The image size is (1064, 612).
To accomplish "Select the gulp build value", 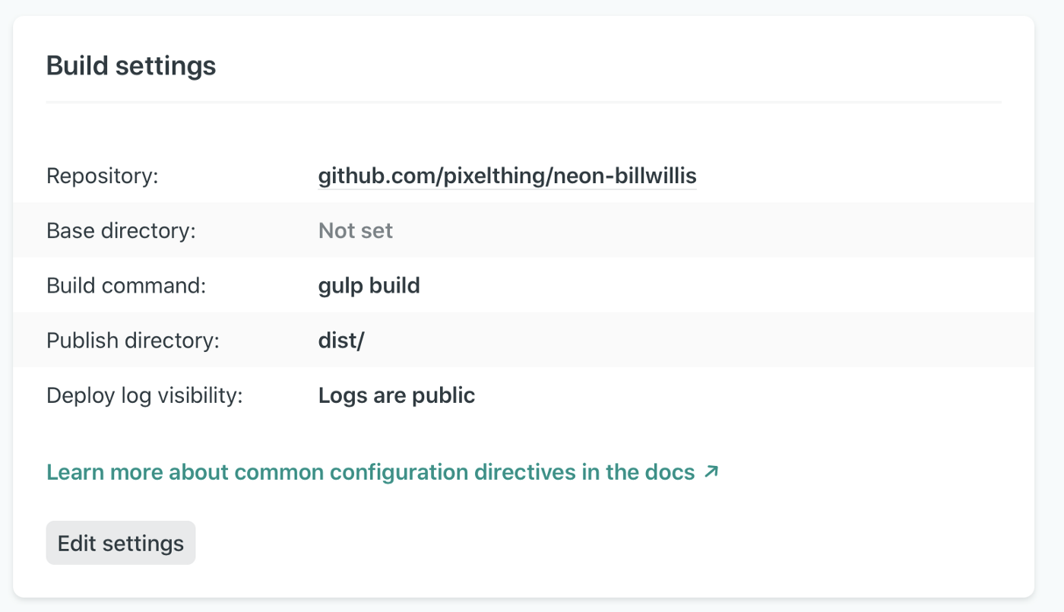I will tap(369, 286).
